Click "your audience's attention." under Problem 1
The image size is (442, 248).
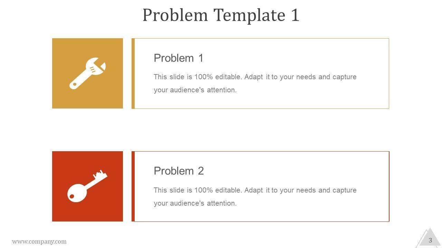pos(195,90)
